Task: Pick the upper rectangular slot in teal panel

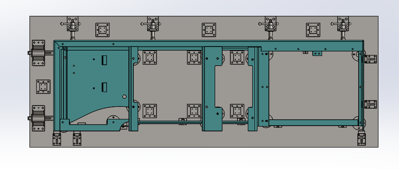Action: 104,60
